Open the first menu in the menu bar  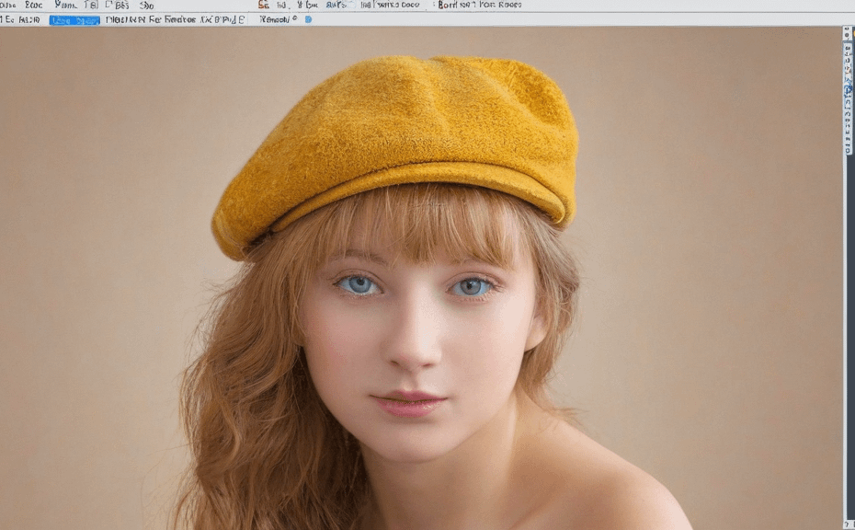point(7,5)
